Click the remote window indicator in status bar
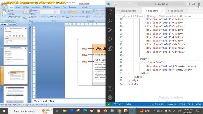This screenshot has height=114, width=203. pyautogui.click(x=108, y=104)
